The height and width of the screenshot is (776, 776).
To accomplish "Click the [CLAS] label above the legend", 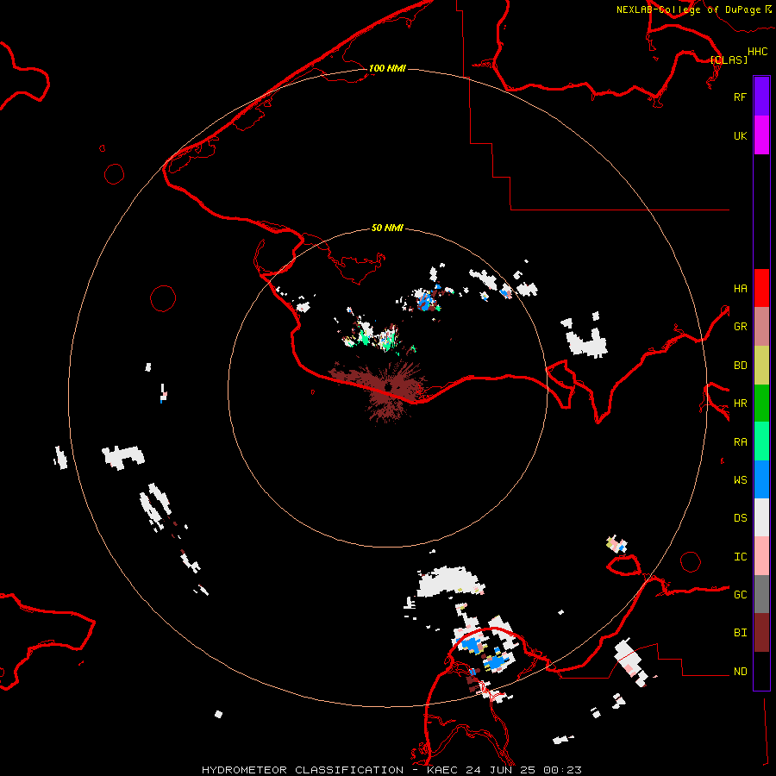I will click(x=729, y=59).
